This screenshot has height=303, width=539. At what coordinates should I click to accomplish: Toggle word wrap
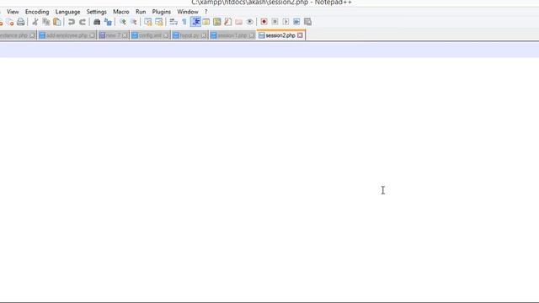point(173,22)
